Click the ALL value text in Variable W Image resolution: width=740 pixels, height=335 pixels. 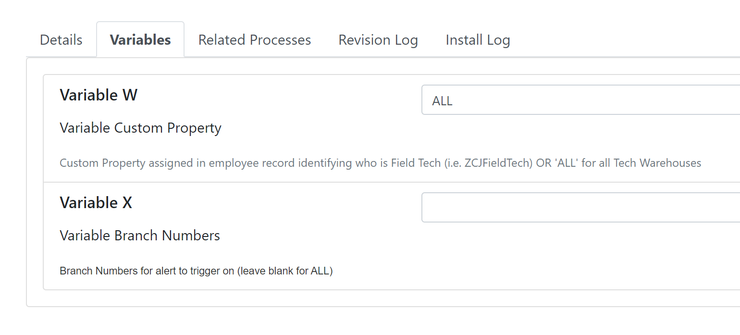coord(442,101)
